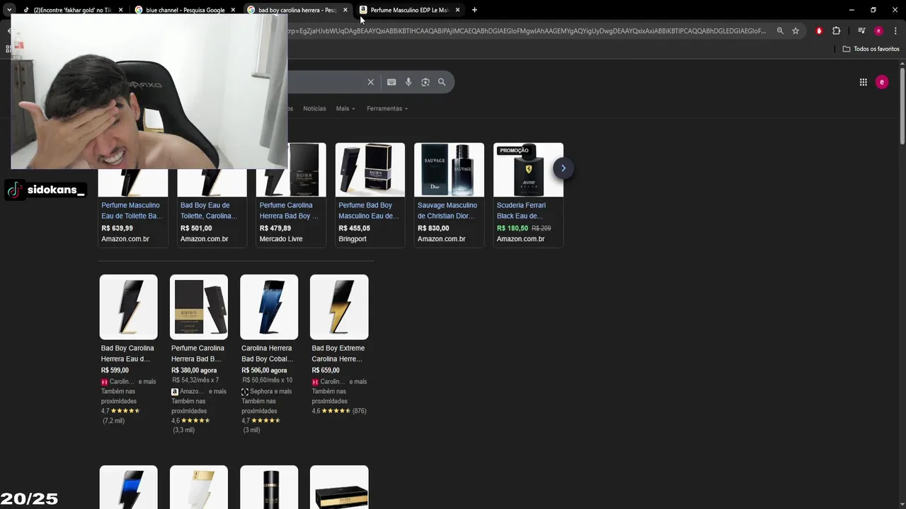Expand the Ferramentas dropdown

point(387,109)
